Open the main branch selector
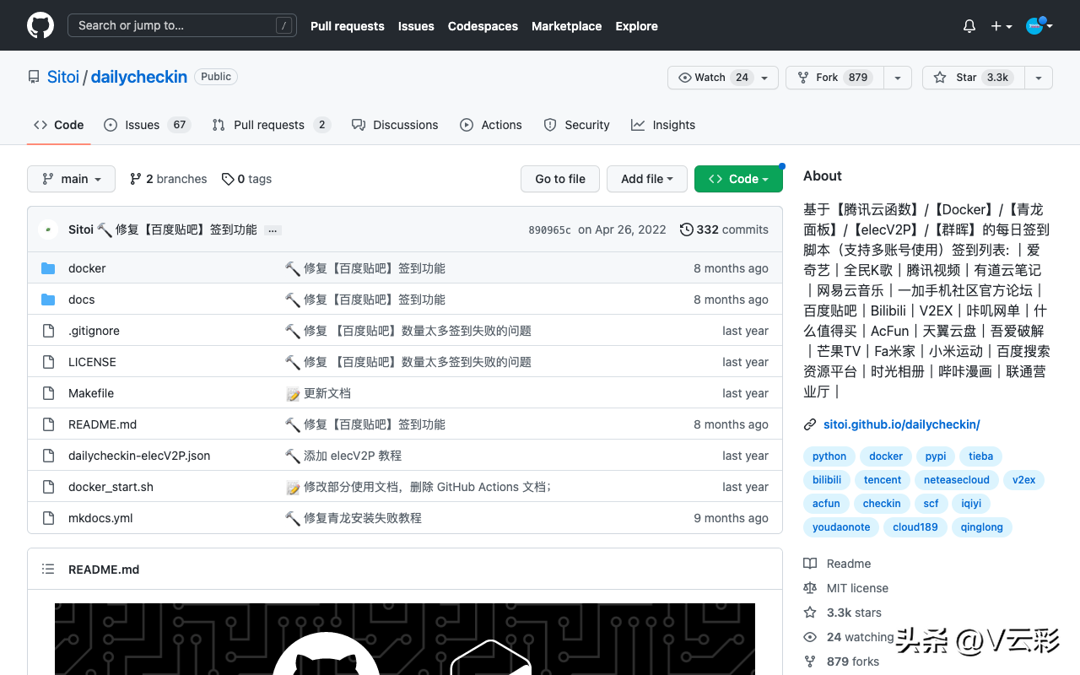The image size is (1080, 675). (x=71, y=179)
